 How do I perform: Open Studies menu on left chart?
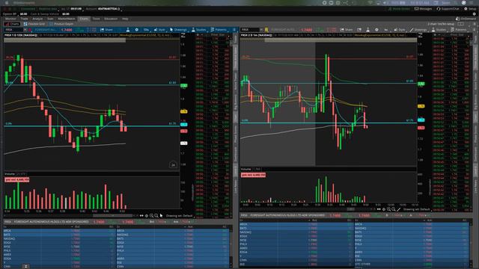(x=199, y=30)
